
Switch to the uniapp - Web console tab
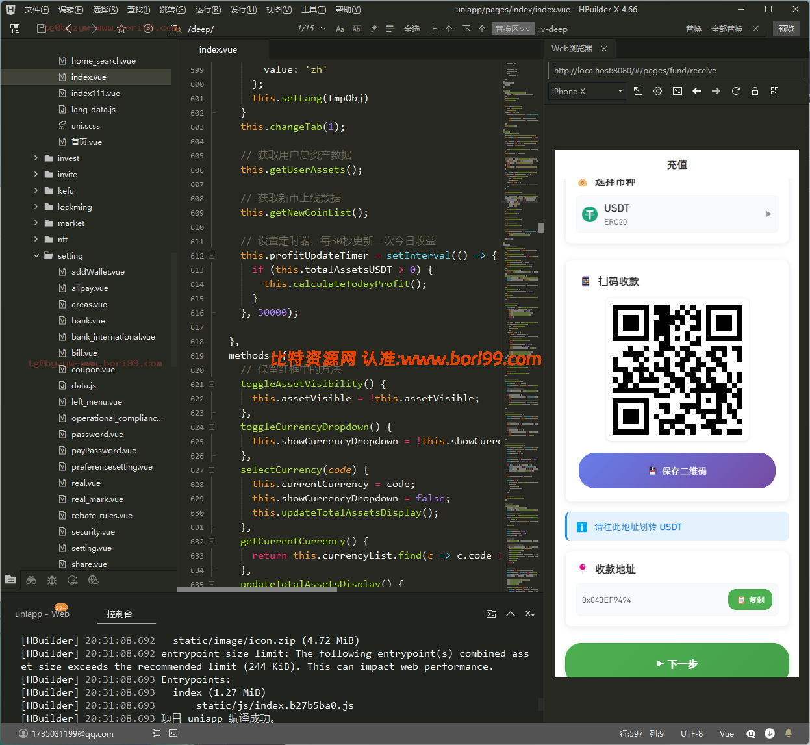[x=42, y=614]
